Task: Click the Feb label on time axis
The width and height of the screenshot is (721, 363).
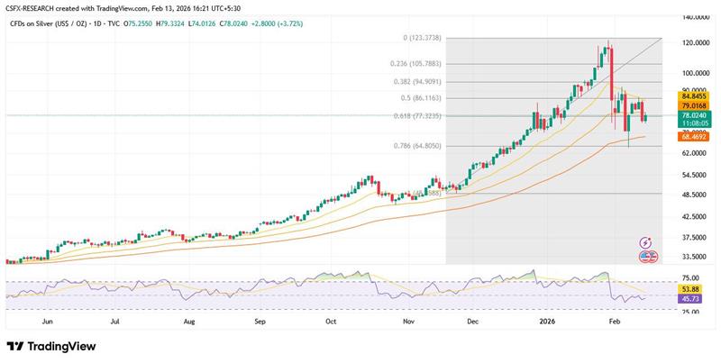Action: pos(615,320)
